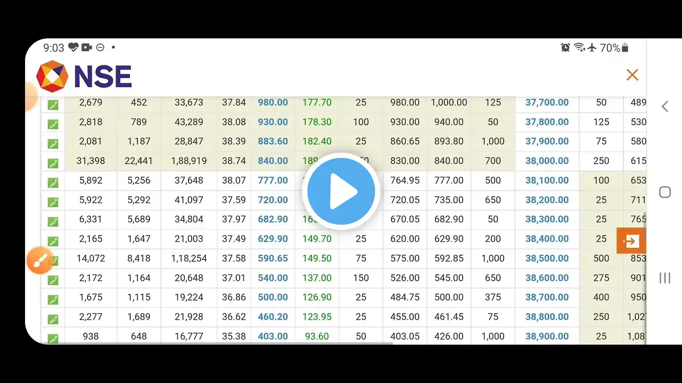Image resolution: width=682 pixels, height=383 pixels.
Task: Open the chart icon for the 38,300 row
Action: pos(53,222)
